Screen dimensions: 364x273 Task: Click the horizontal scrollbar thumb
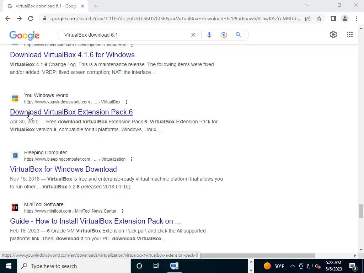(257, 256)
